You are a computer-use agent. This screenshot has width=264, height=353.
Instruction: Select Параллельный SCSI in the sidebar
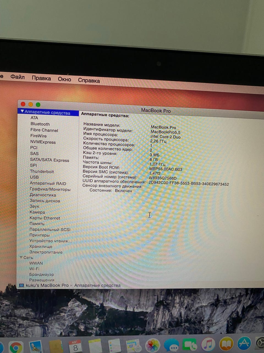(x=50, y=229)
